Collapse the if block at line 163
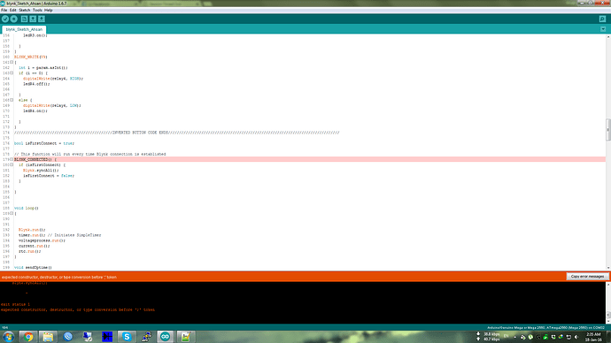611x343 pixels. [x=12, y=73]
